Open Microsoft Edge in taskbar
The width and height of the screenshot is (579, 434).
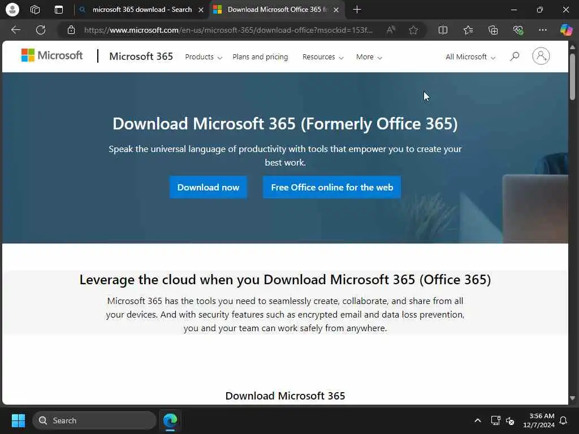coord(170,420)
